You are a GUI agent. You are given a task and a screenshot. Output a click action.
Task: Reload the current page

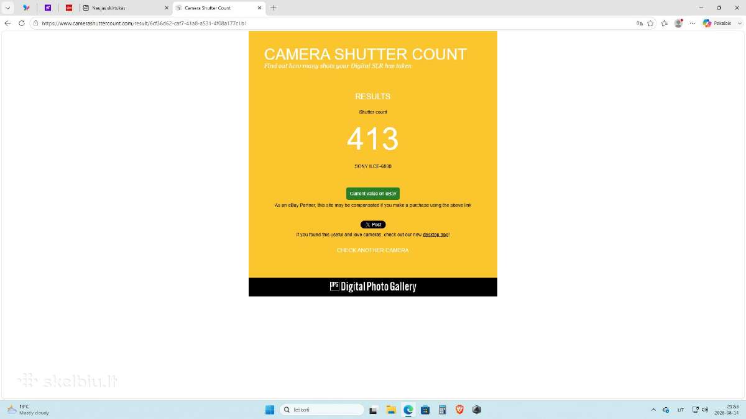pyautogui.click(x=22, y=23)
